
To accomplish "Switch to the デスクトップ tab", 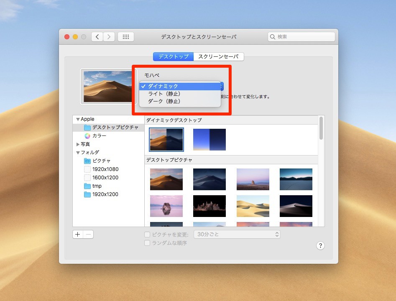I will [x=173, y=56].
